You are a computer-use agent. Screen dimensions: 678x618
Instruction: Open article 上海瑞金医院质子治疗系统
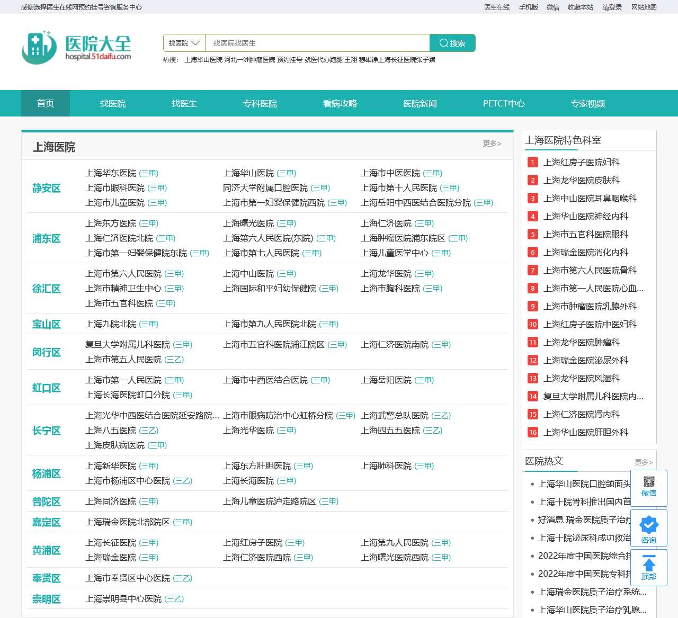point(592,592)
